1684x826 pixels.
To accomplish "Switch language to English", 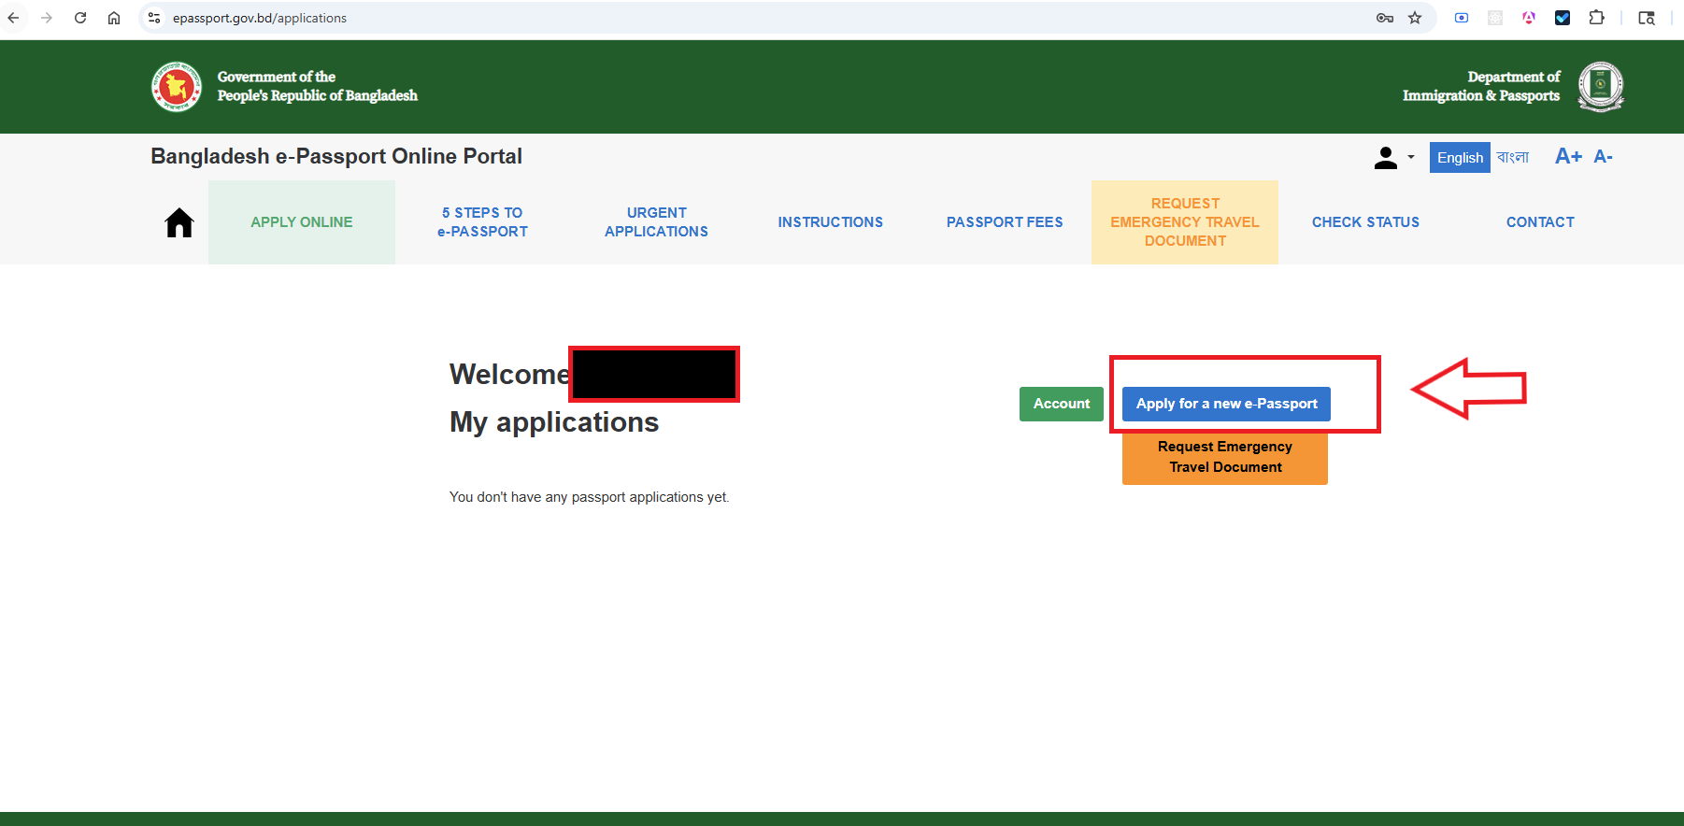I will 1460,158.
